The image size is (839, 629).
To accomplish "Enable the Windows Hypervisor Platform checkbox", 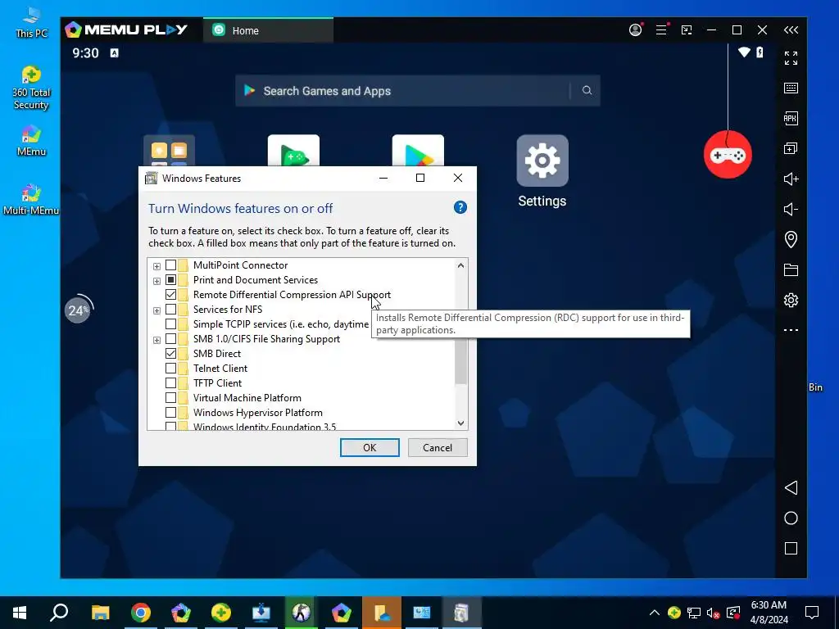I will [170, 413].
